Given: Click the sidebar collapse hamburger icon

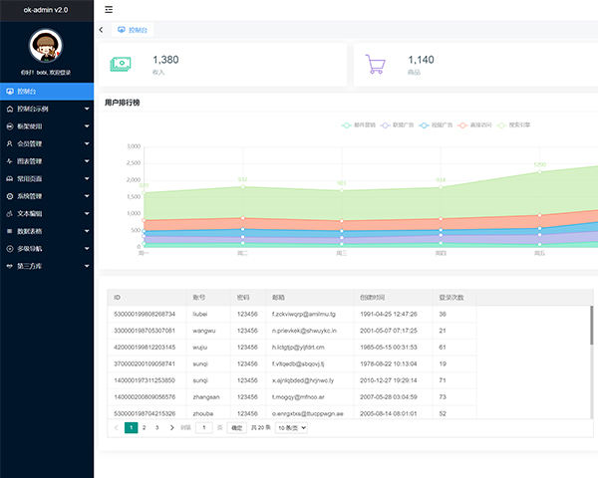Looking at the screenshot, I should 109,9.
